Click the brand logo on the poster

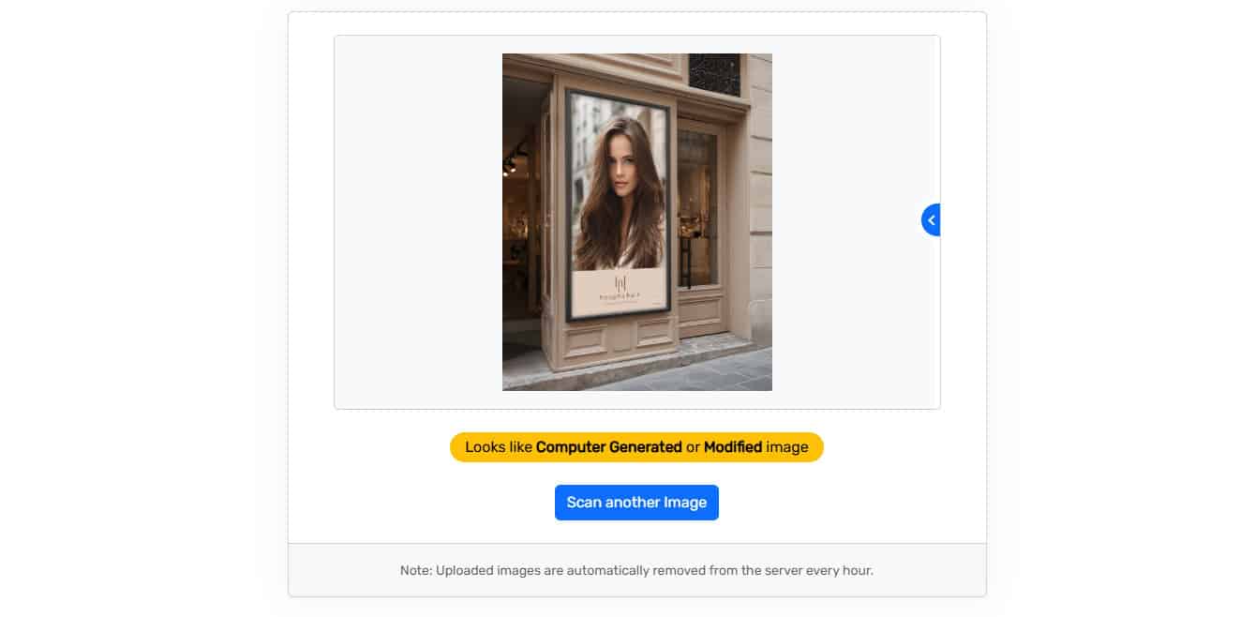point(620,282)
